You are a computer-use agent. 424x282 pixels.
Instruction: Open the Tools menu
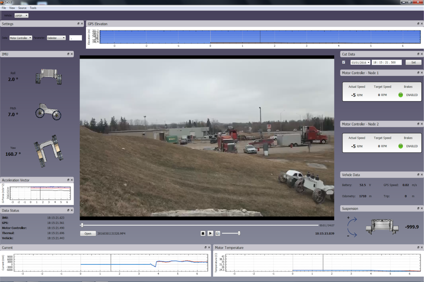point(33,8)
